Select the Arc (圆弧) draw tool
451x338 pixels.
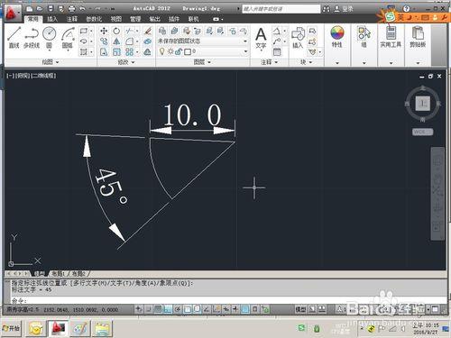pyautogui.click(x=68, y=37)
